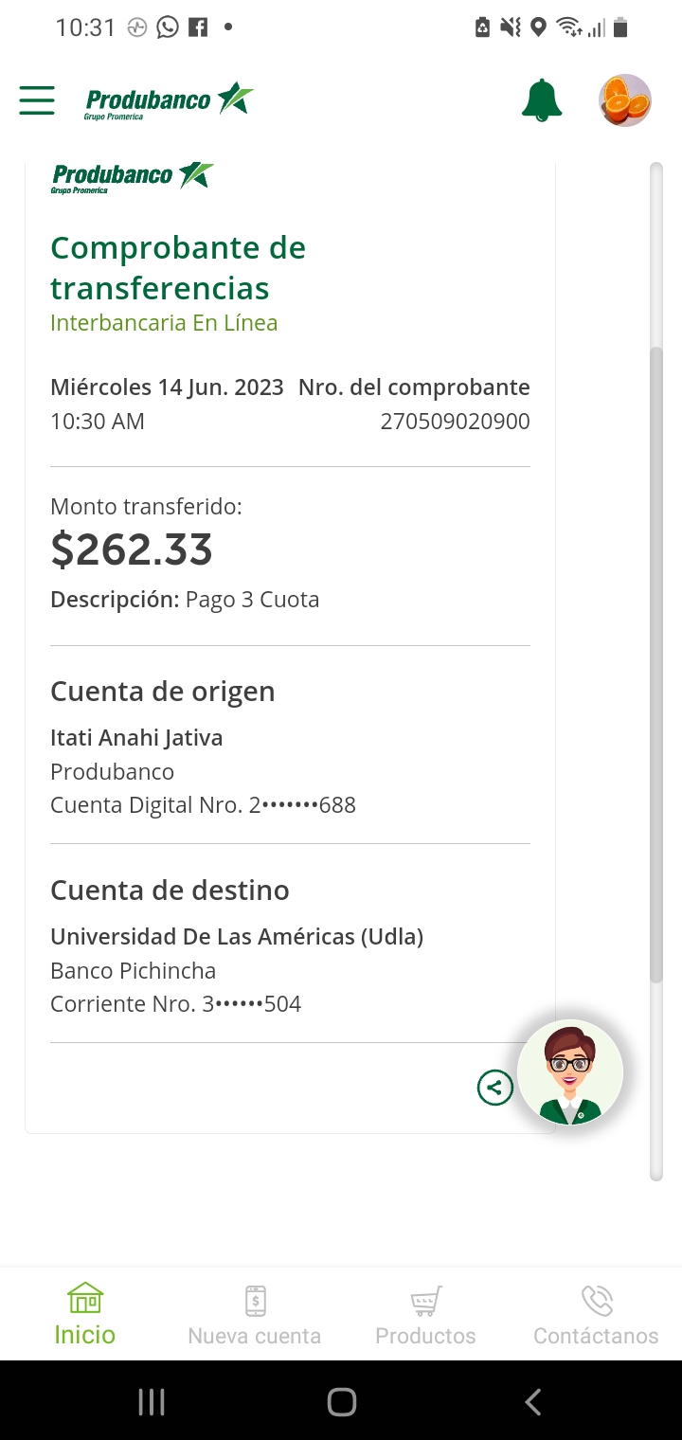The image size is (682, 1440).
Task: Tap the Cuenta de origen heading
Action: point(163,692)
